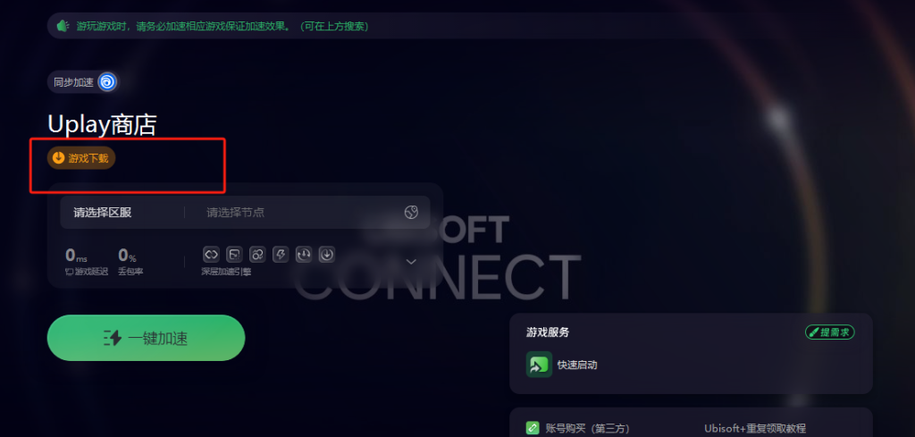Click the green link icon next to 账号购买
915x437 pixels.
pos(533,428)
